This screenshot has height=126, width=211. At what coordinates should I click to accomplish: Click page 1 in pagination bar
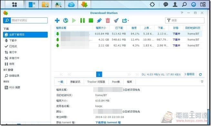pos(99,74)
